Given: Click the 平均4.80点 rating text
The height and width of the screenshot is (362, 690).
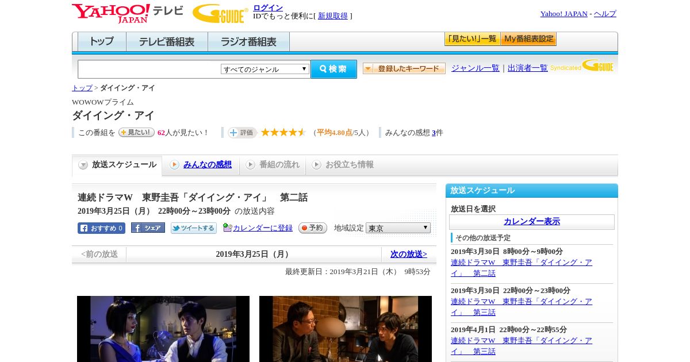Looking at the screenshot, I should (x=335, y=133).
